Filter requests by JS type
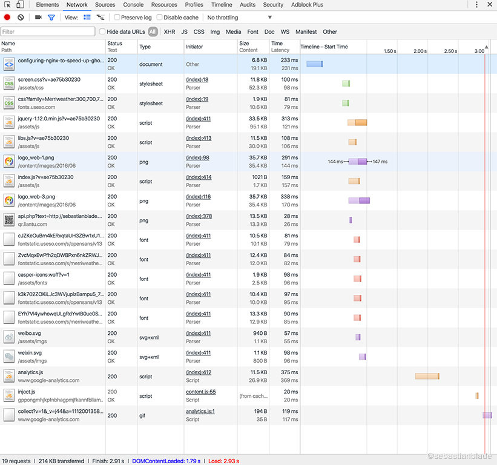Image resolution: width=497 pixels, height=465 pixels. point(184,31)
